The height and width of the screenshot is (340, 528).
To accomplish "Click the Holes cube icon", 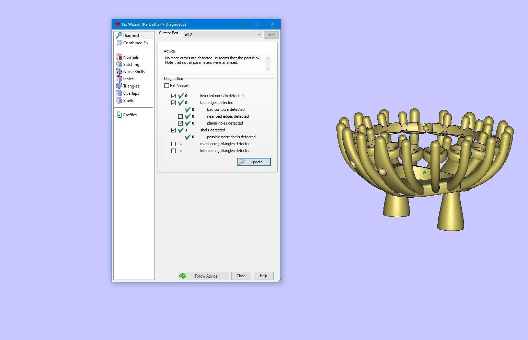I will [119, 79].
